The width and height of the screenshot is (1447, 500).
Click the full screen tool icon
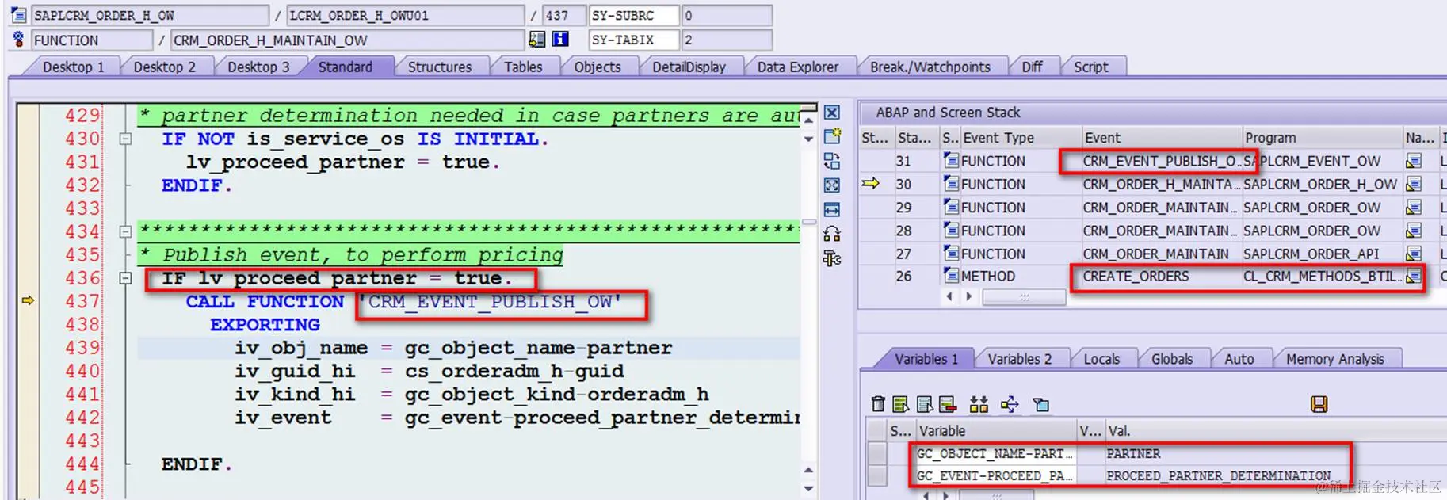point(832,185)
